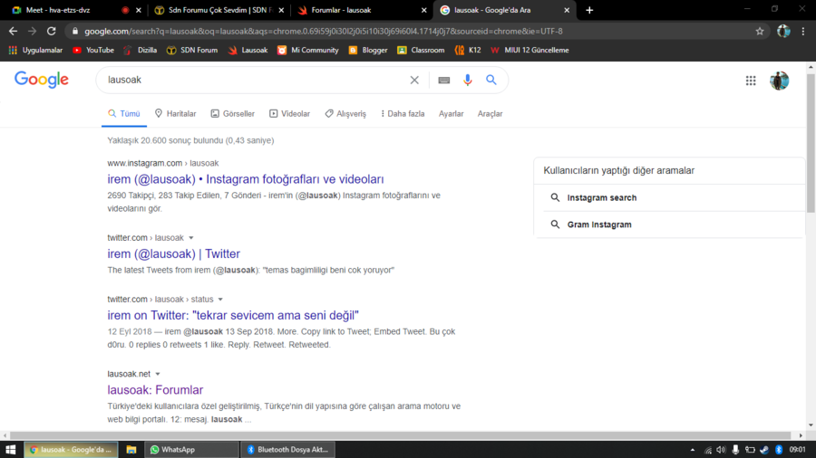Expand twitter.com › lausoak result options arrow
816x458 pixels.
[x=191, y=238]
